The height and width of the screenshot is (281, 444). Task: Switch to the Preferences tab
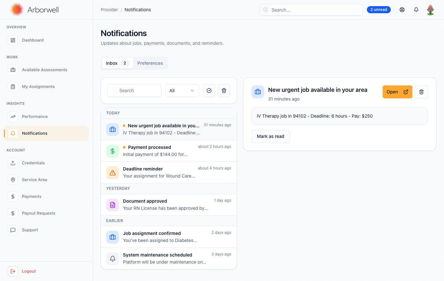pyautogui.click(x=150, y=63)
